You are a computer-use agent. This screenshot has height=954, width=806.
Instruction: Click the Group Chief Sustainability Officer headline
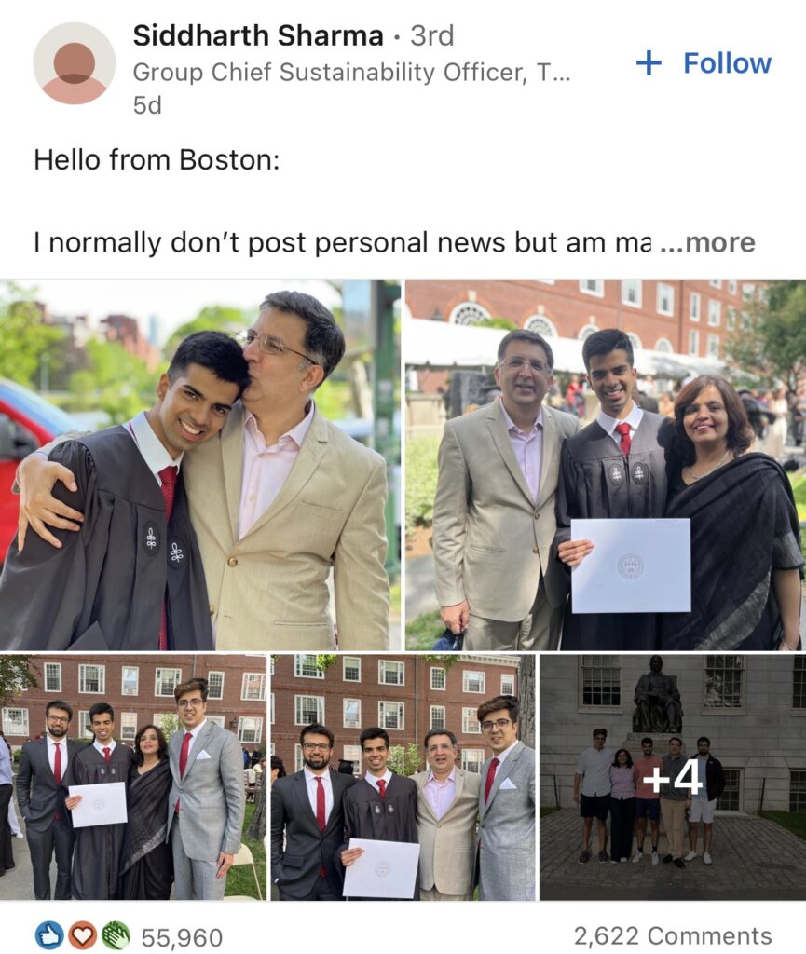point(351,73)
